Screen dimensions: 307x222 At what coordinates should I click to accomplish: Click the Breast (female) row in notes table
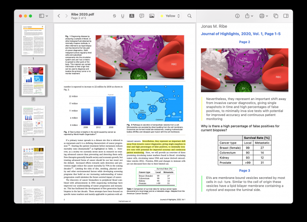pos(244,148)
